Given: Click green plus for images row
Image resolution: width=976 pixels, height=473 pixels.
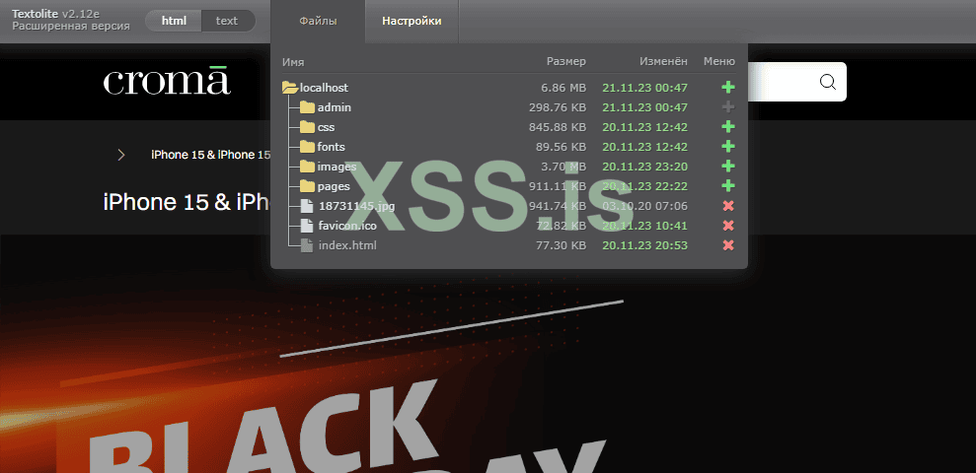Looking at the screenshot, I should 727,167.
